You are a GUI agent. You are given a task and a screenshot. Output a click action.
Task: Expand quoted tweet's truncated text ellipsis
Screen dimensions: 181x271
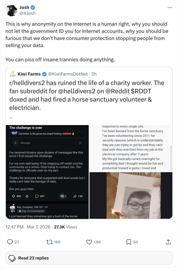click(11, 118)
